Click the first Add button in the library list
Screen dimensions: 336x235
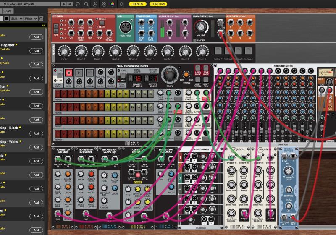(36, 37)
